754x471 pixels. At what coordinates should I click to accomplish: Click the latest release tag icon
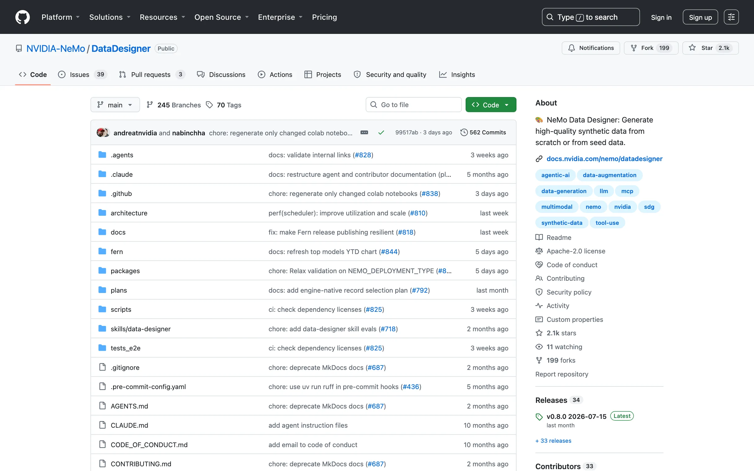coord(539,417)
